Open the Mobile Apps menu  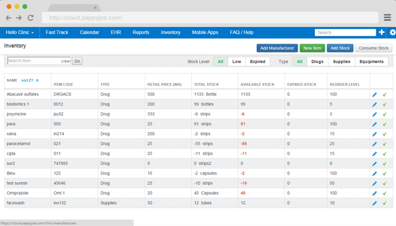205,32
